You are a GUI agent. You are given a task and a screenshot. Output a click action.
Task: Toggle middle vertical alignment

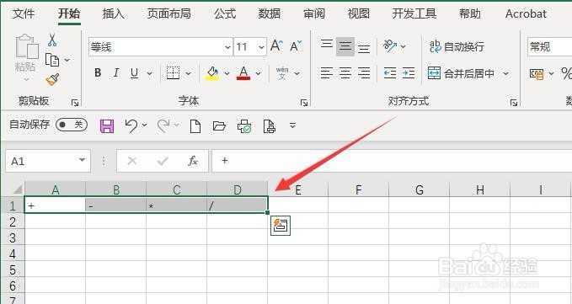(345, 46)
